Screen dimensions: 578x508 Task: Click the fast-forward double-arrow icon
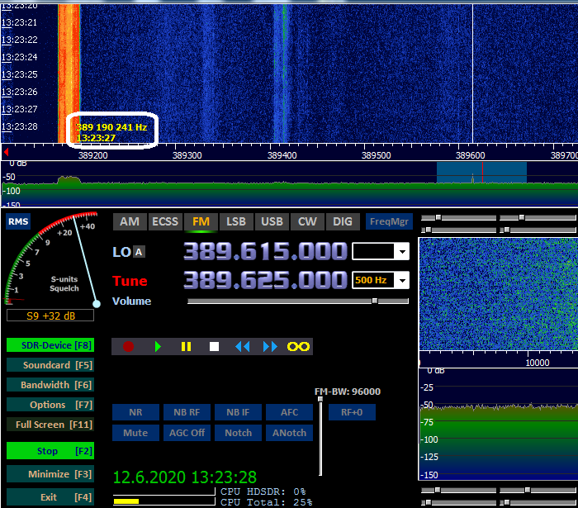click(270, 347)
